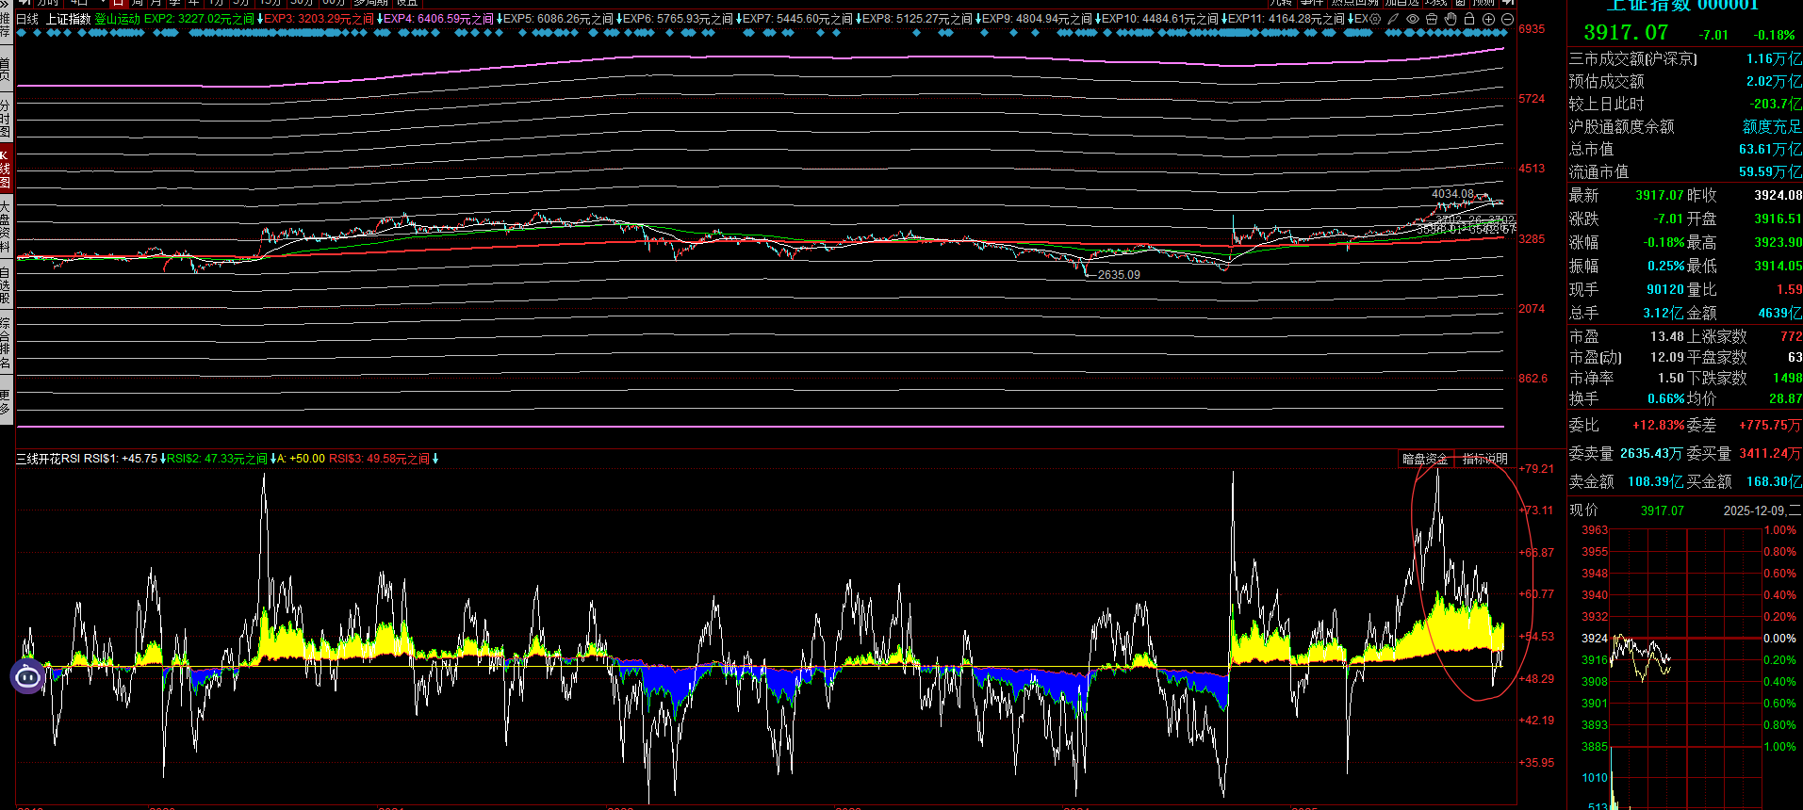Zoom out with the minus circle icon
The width and height of the screenshot is (1803, 810).
click(1507, 19)
